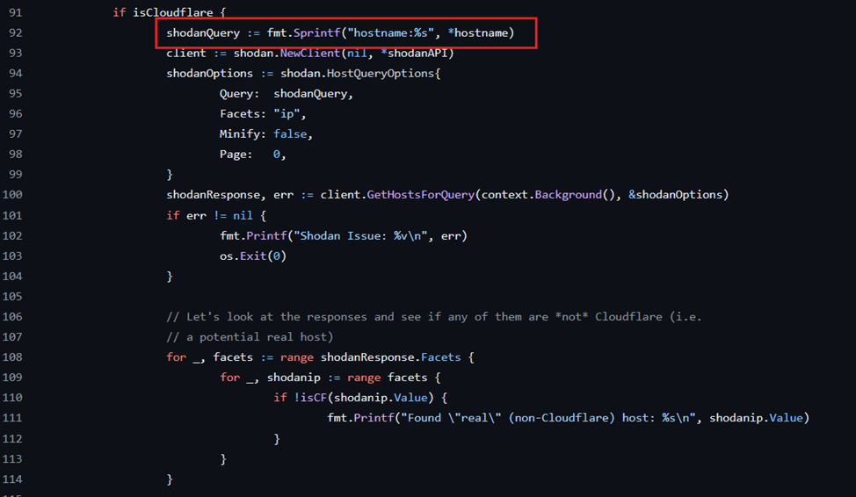Click line number 102
Viewport: 856px width, 497px height.
point(12,235)
